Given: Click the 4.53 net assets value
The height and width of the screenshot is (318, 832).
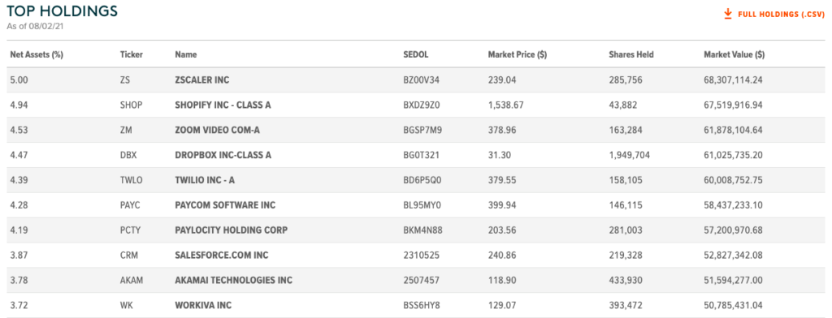Looking at the screenshot, I should tap(19, 130).
